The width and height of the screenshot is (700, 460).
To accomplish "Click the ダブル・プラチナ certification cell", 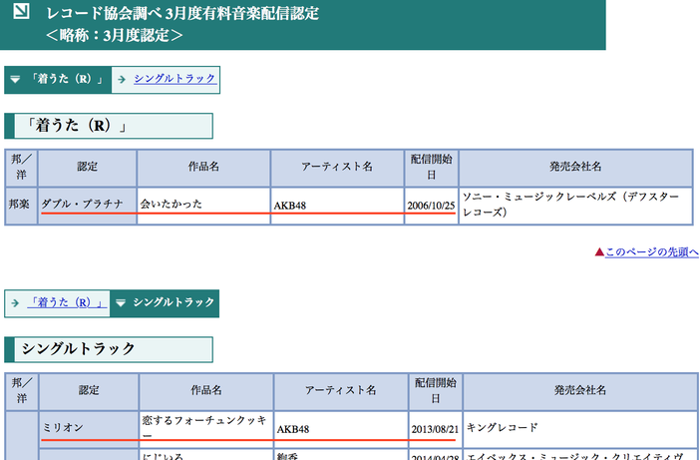I will tap(87, 206).
